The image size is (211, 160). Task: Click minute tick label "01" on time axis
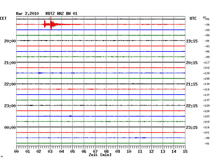pyautogui.click(x=28, y=152)
